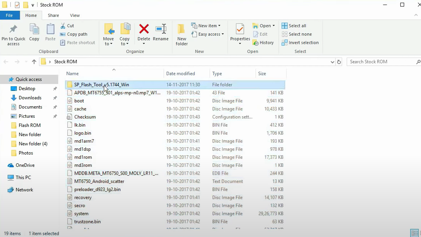Click the Rename icon in ribbon
Viewport: 421px width, 237px height.
pos(161,30)
